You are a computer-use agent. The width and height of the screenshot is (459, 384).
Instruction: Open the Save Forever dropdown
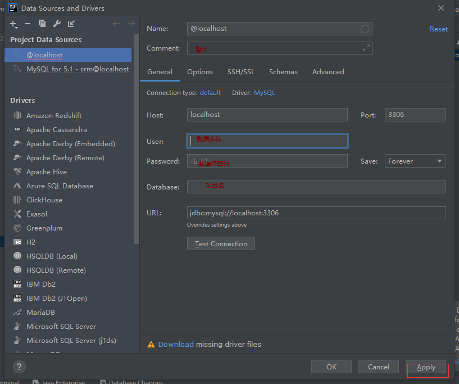point(415,161)
